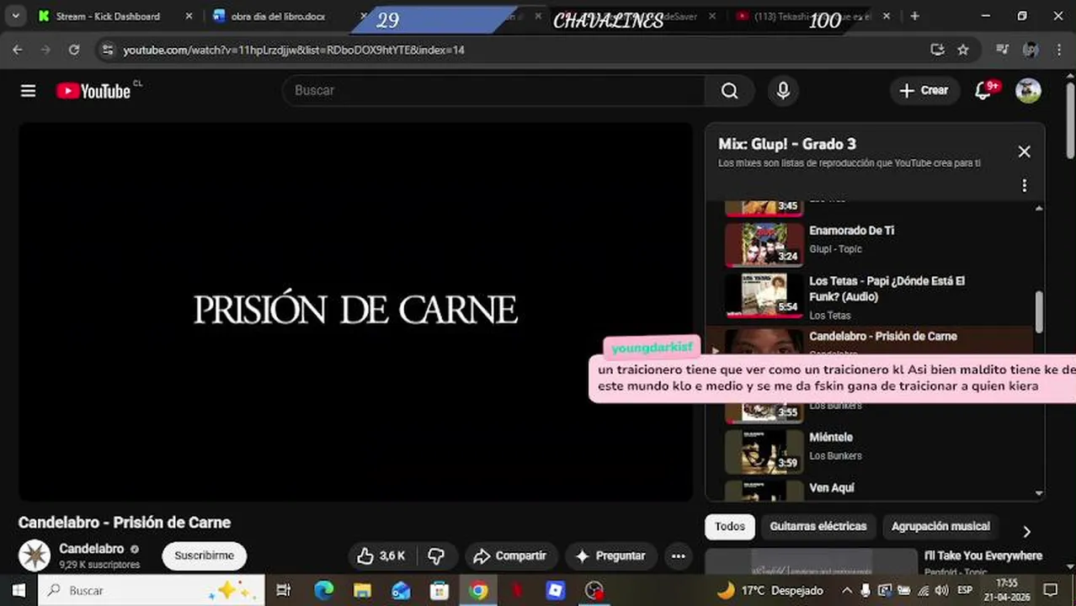Open Microsoft Store from the taskbar
The height and width of the screenshot is (606, 1076).
coord(439,590)
